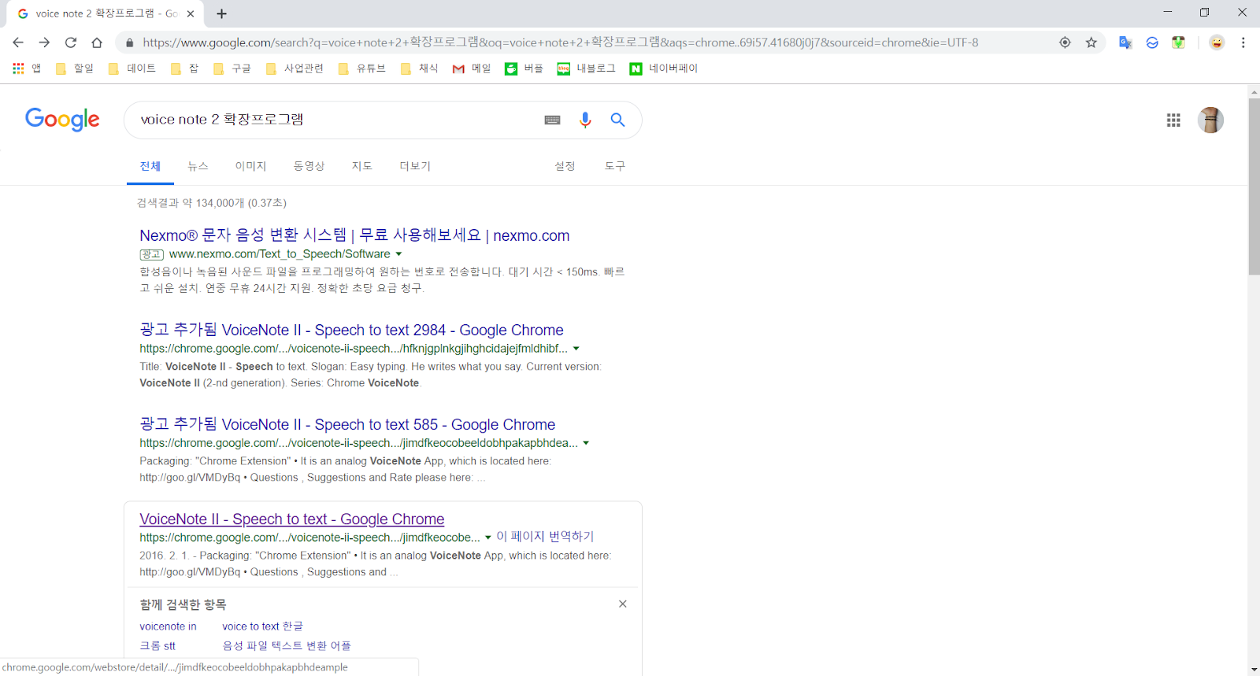The width and height of the screenshot is (1260, 676).
Task: Open the blue circular sync extension icon
Action: [1152, 42]
